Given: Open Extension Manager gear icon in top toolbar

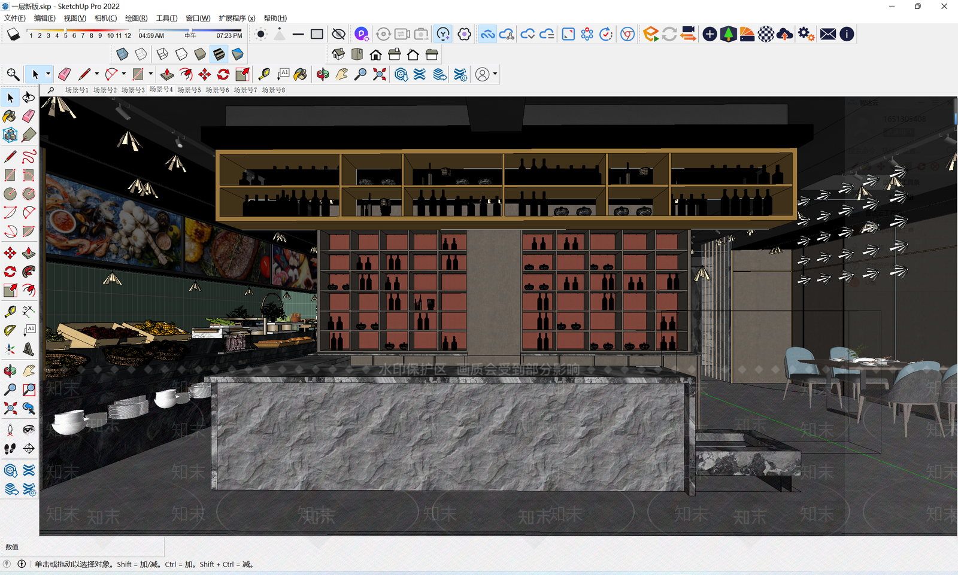Looking at the screenshot, I should (460, 74).
